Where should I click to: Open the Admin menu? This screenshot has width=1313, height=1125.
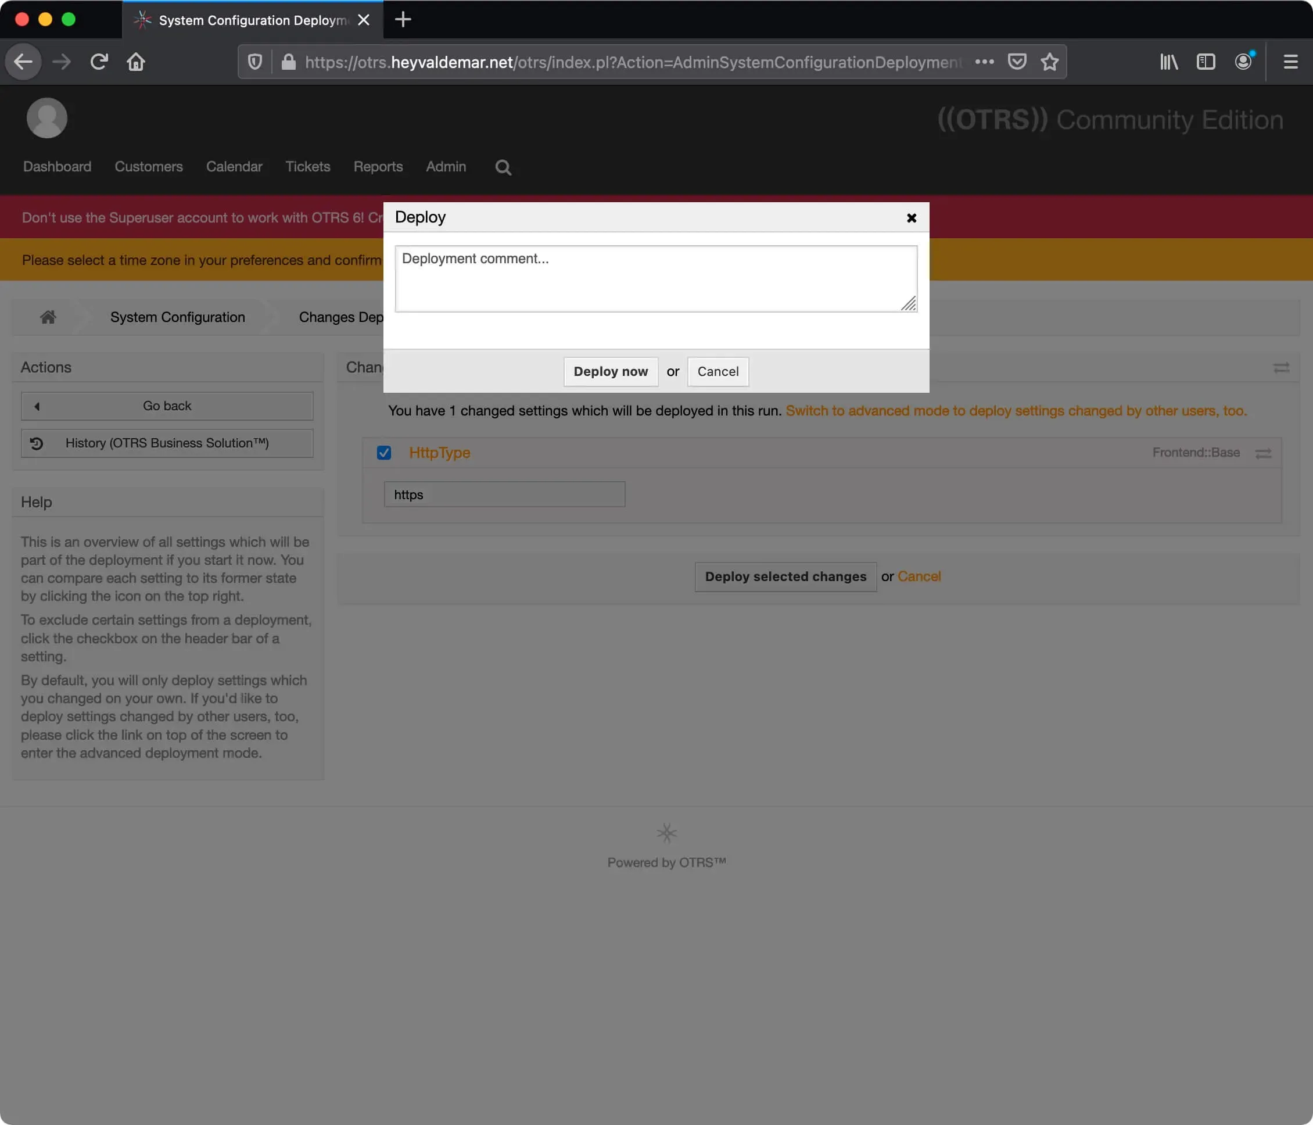pyautogui.click(x=446, y=167)
